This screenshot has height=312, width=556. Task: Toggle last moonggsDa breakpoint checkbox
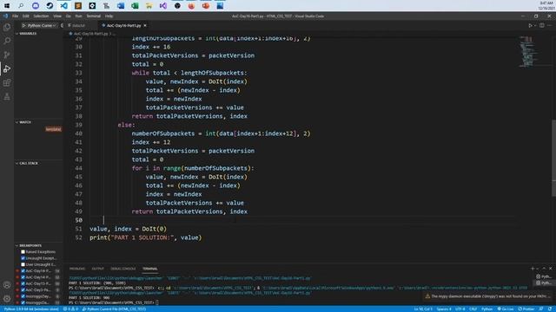(x=23, y=302)
